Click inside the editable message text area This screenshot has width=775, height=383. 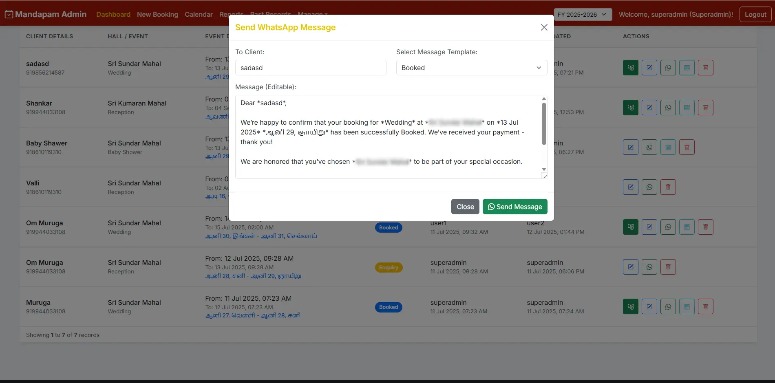point(387,137)
